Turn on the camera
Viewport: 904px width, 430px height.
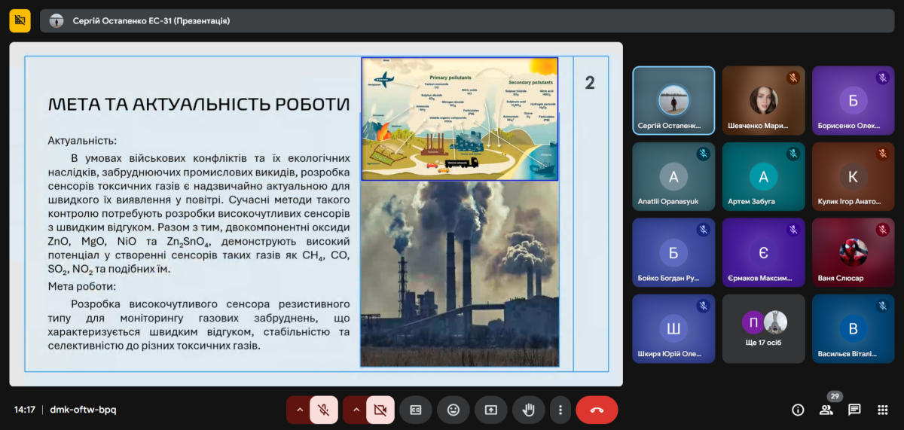[x=380, y=410]
